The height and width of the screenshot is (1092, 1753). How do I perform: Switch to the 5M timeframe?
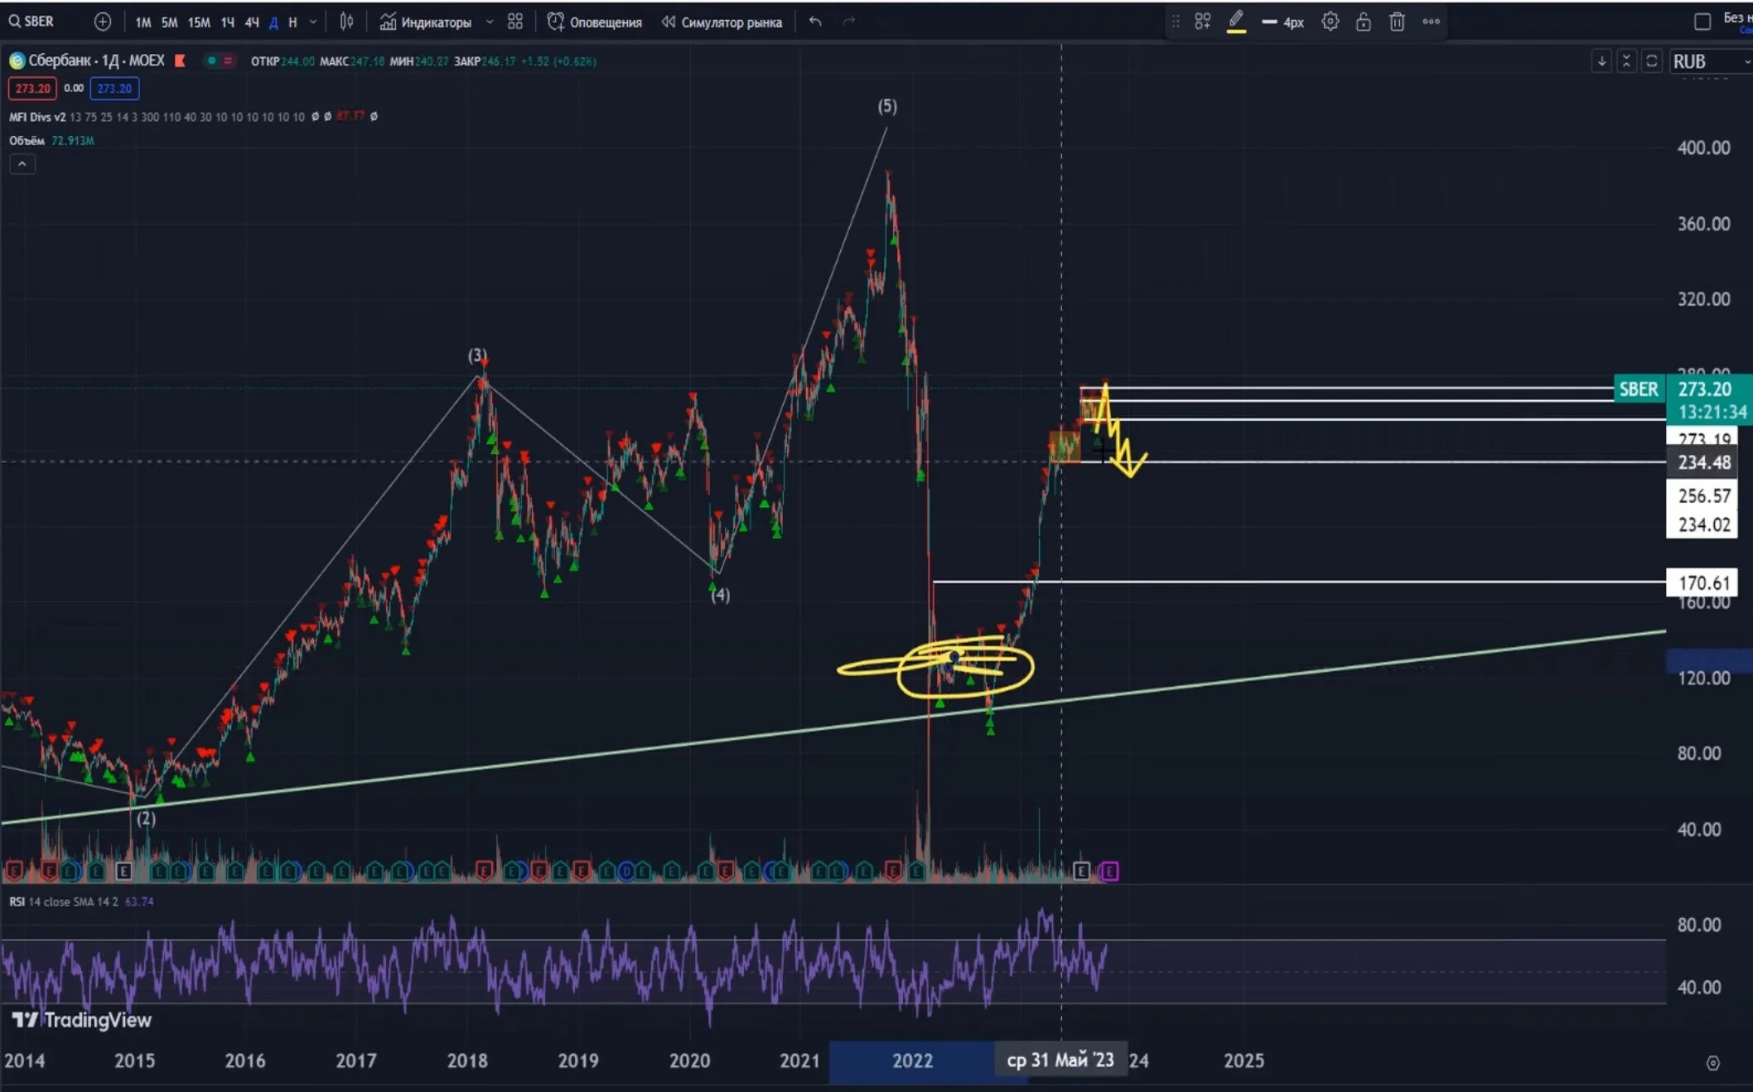169,22
